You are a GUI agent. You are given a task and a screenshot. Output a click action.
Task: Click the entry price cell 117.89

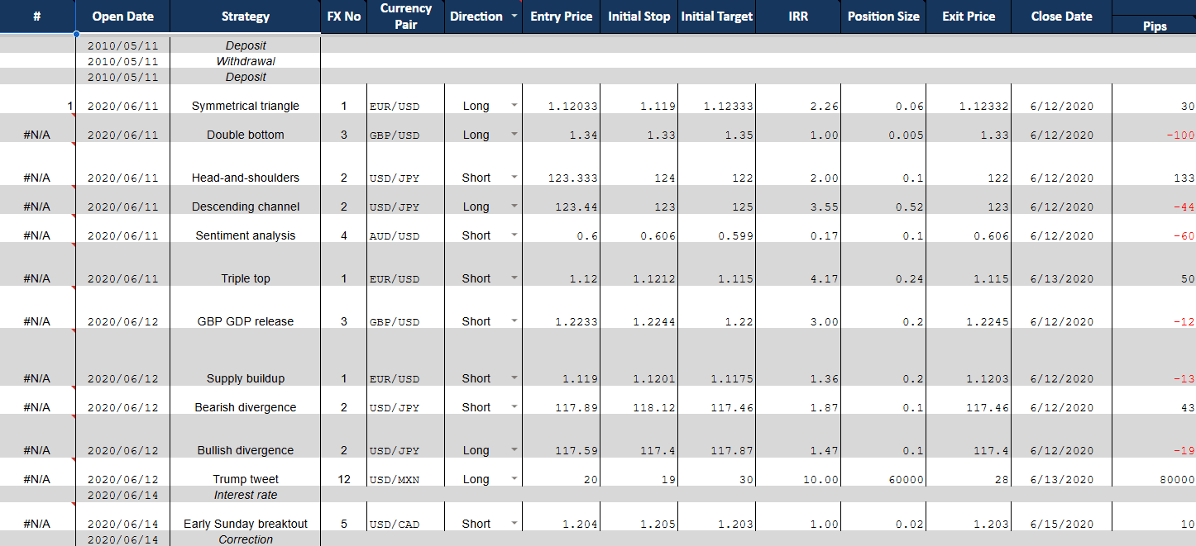(x=562, y=401)
